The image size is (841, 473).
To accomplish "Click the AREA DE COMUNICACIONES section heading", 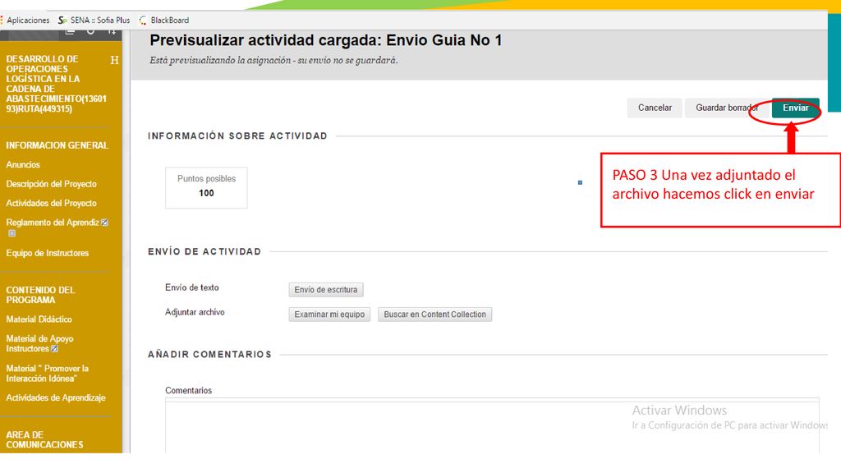I will [44, 440].
